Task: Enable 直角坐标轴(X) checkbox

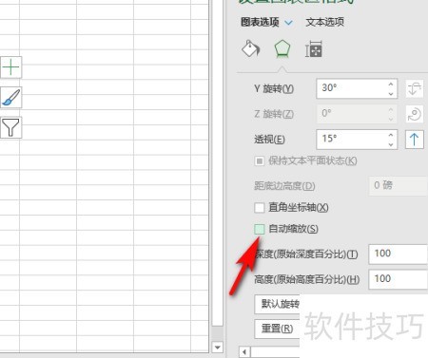Action: (260, 208)
